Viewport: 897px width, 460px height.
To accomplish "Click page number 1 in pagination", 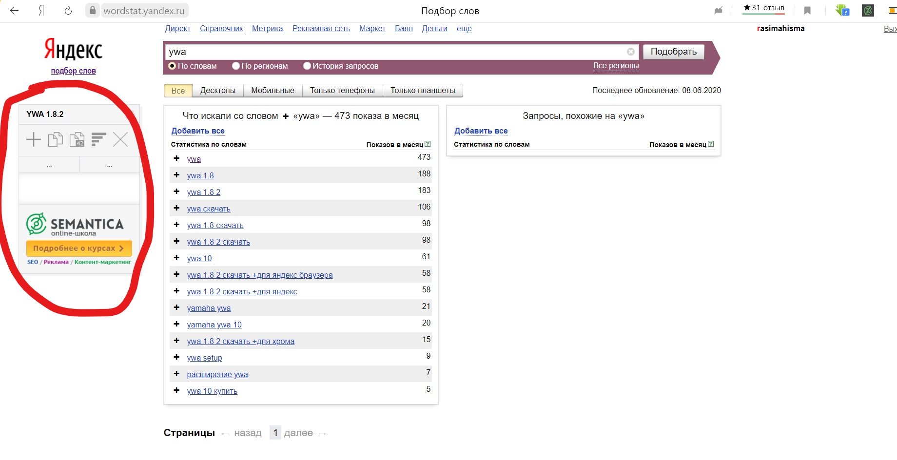I will coord(275,433).
